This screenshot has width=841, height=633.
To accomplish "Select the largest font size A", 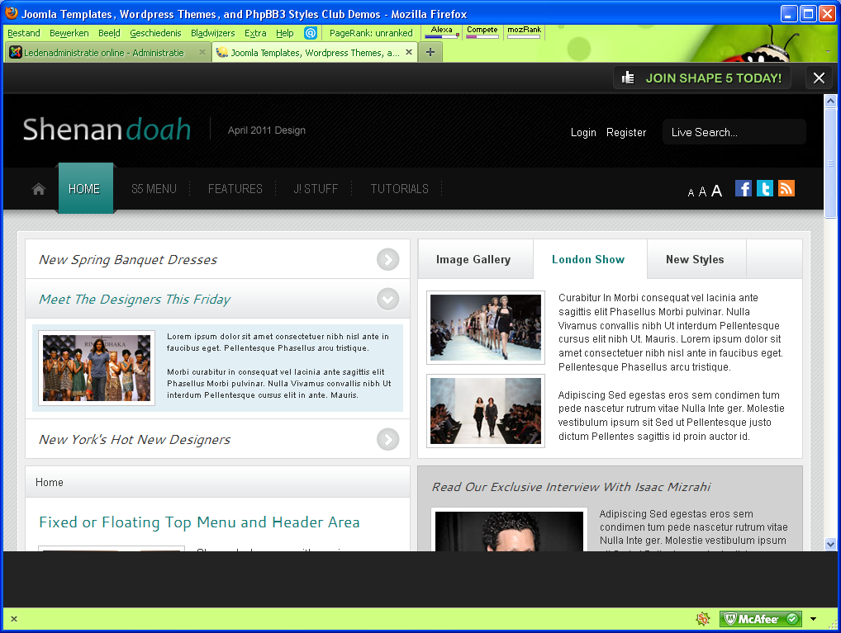I will [x=716, y=191].
